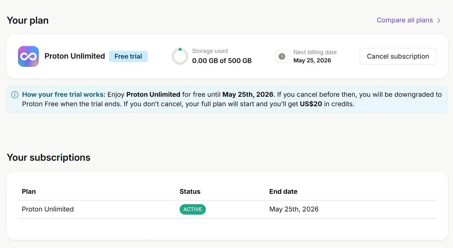Click the How your free trial works text
453x248 pixels.
[x=64, y=95]
